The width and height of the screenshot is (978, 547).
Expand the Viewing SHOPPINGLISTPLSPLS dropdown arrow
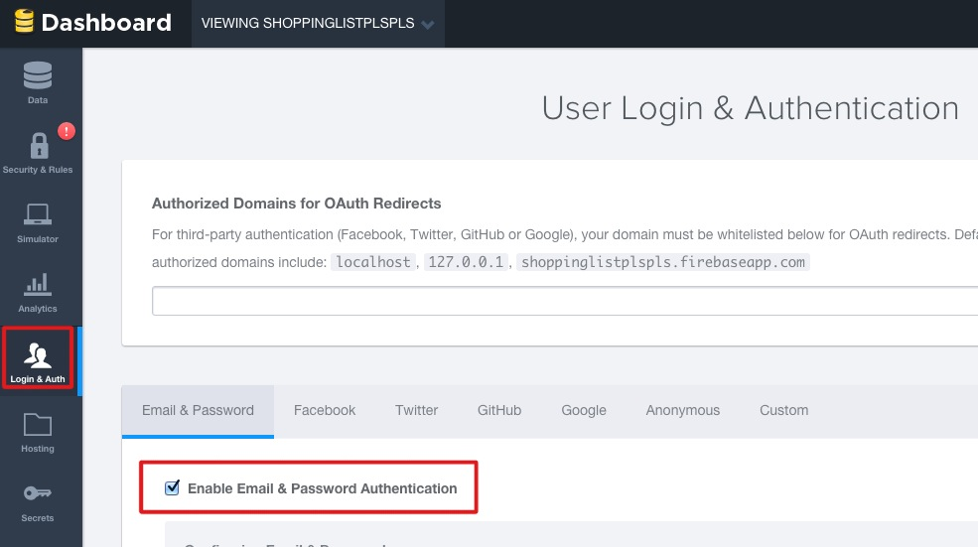coord(427,25)
